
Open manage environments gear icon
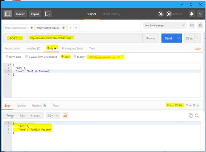pyautogui.click(x=200, y=25)
